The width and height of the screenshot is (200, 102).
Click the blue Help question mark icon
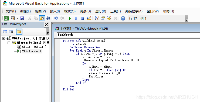(123, 19)
